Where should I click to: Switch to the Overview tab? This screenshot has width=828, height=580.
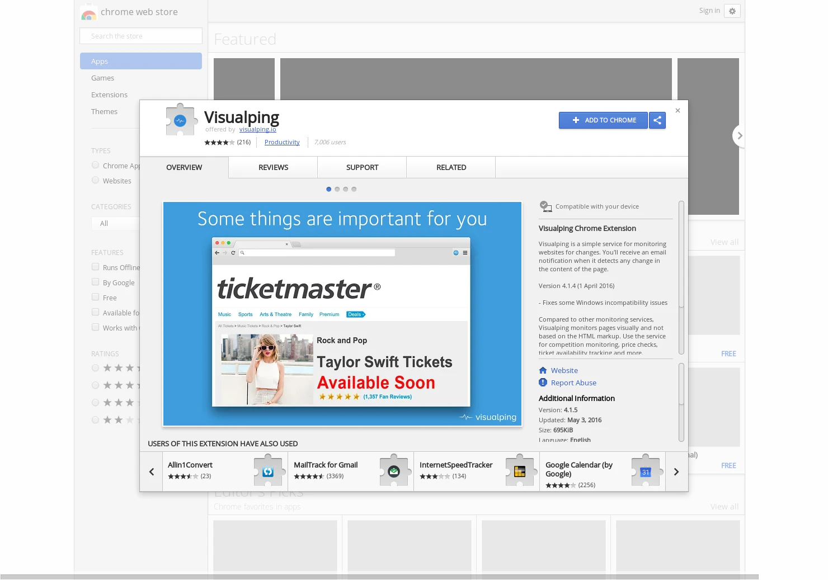(184, 167)
